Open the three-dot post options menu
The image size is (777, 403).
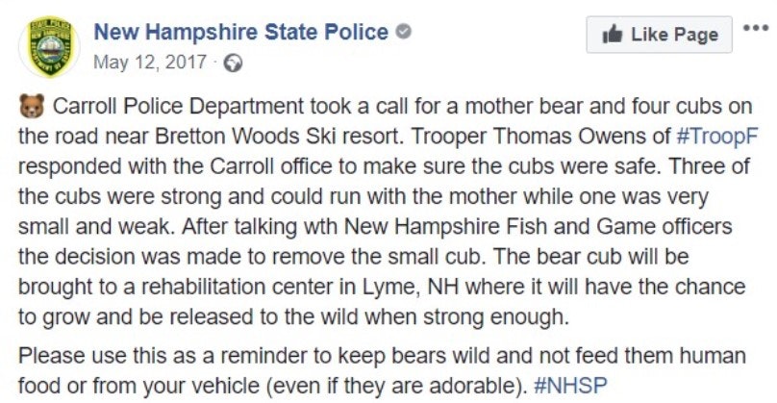[757, 28]
